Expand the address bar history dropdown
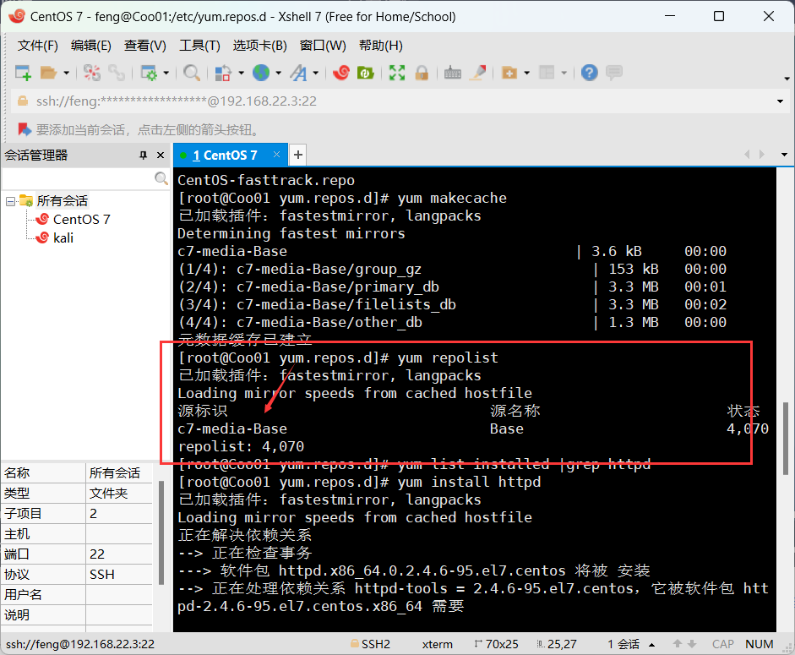 (781, 101)
